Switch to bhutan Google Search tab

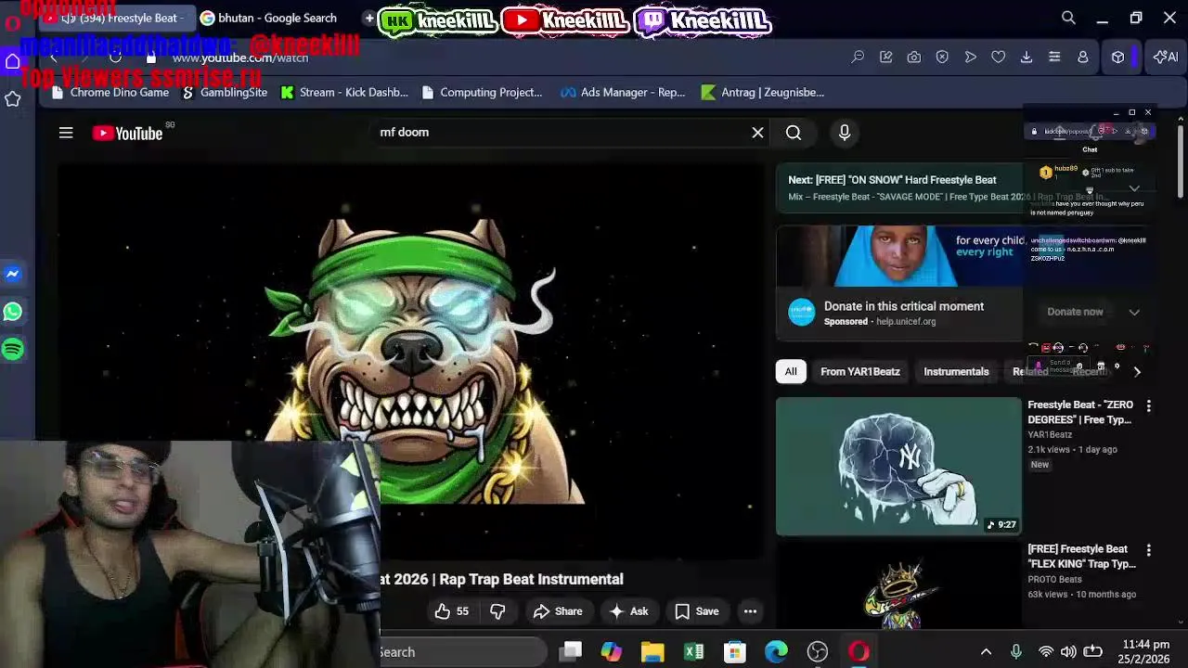click(x=277, y=18)
